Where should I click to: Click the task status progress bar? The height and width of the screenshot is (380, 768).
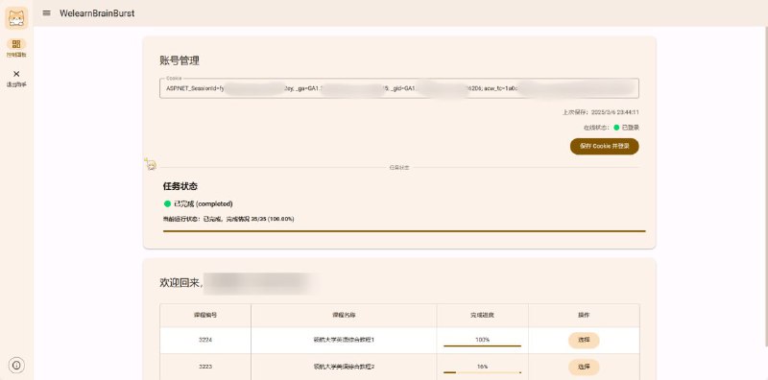(404, 230)
